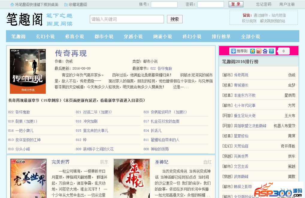Click the home icon for desktop shortcut
The height and width of the screenshot is (198, 305).
[x=12, y=4]
